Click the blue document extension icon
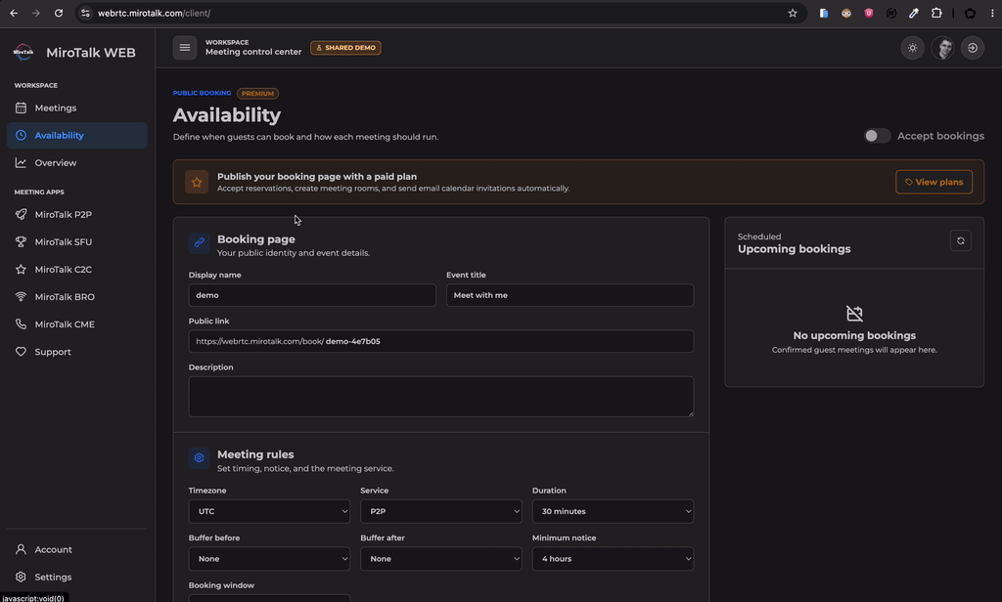The height and width of the screenshot is (602, 1002). (824, 13)
